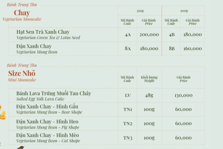Click the 200g column header
Viewport: 223px width, 149px height.
tap(184, 11)
